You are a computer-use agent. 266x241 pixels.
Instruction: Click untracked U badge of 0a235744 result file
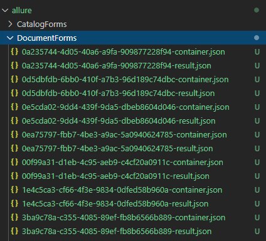coord(257,66)
